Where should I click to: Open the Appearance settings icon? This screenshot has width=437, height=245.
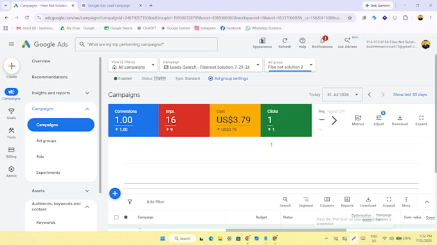(262, 43)
